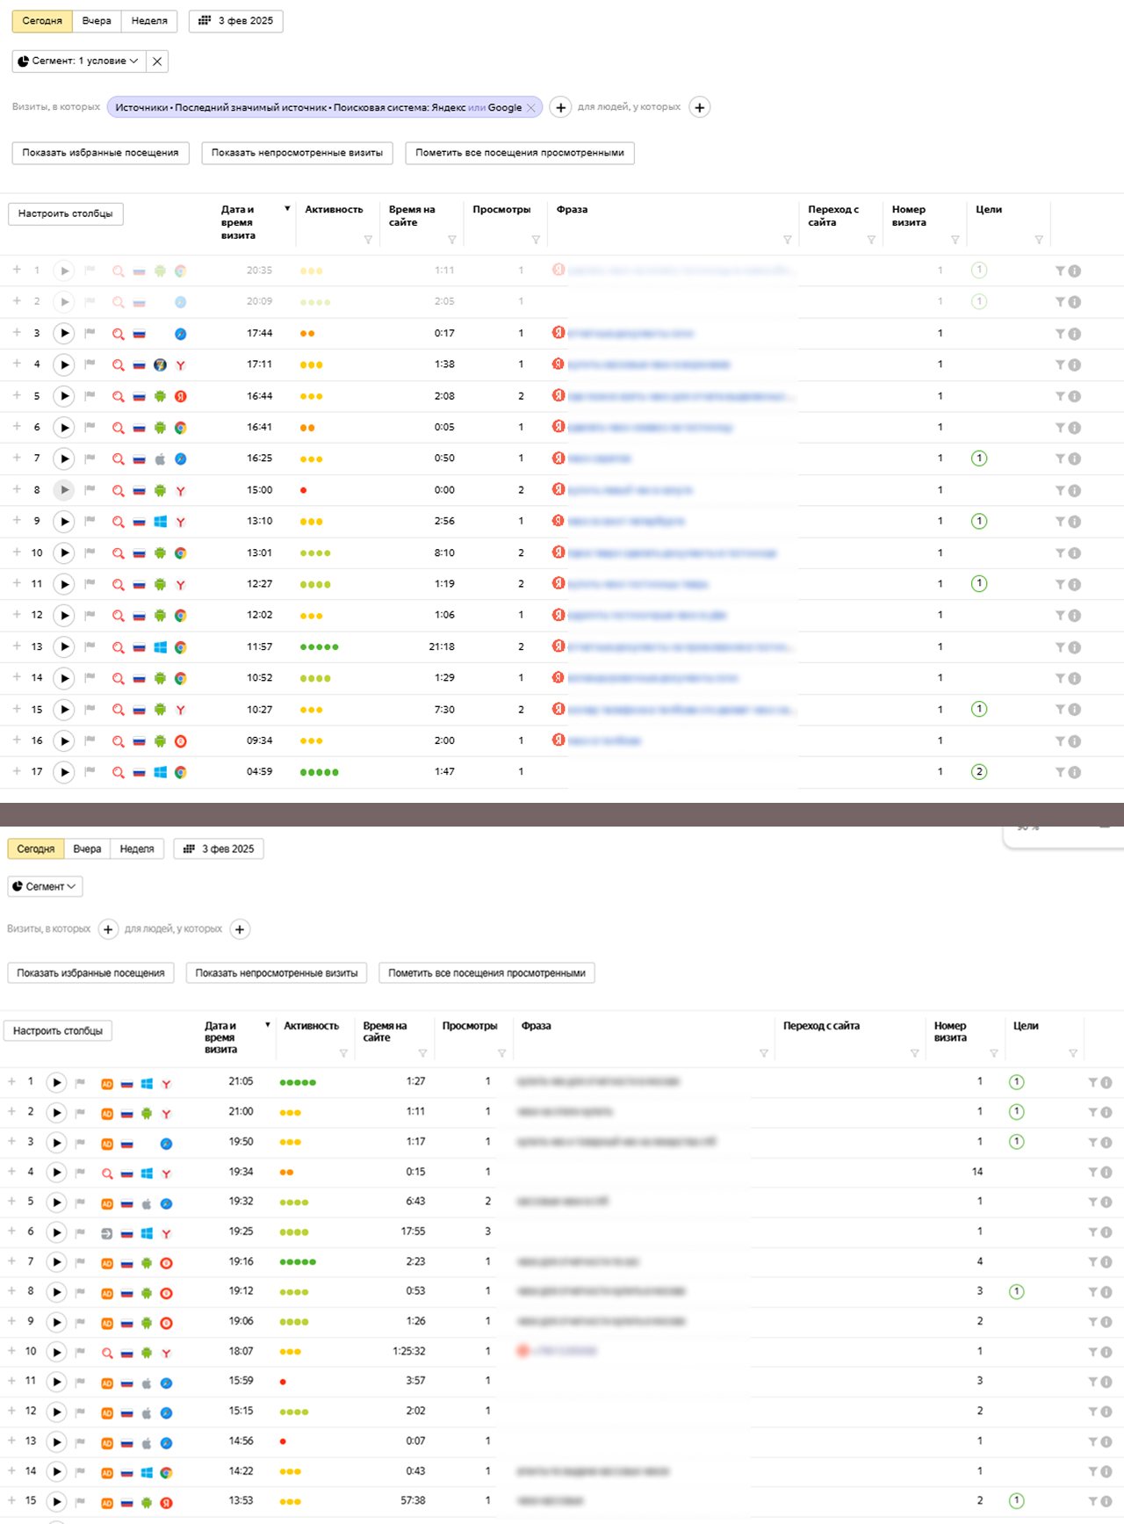
Task: Click the Russia flag icon for 16:44 visit
Action: point(139,397)
